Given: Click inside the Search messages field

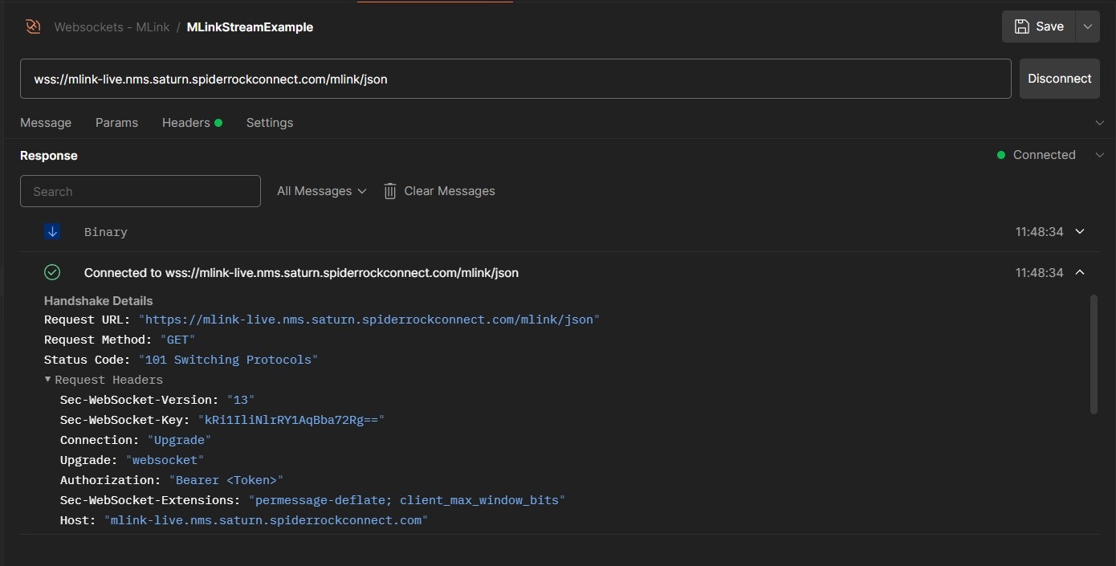Looking at the screenshot, I should click(140, 191).
